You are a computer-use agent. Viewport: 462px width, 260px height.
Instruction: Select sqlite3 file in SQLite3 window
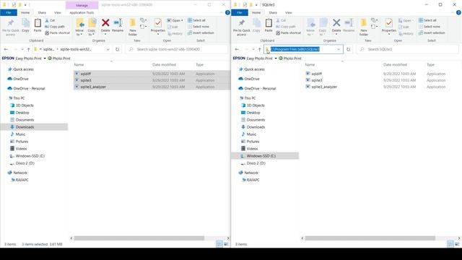pos(317,80)
